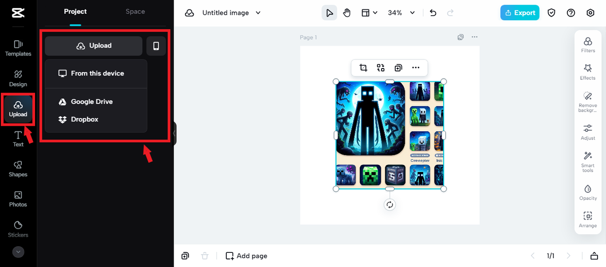Open the Stickers sidebar panel
Screen dimensions: 606x267
[x=18, y=229]
